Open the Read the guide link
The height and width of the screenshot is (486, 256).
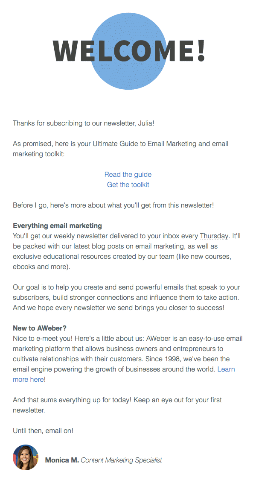coord(128,174)
